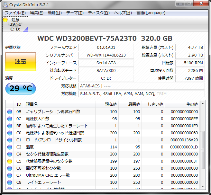Select the C: D: disk tab

click(x=15, y=24)
